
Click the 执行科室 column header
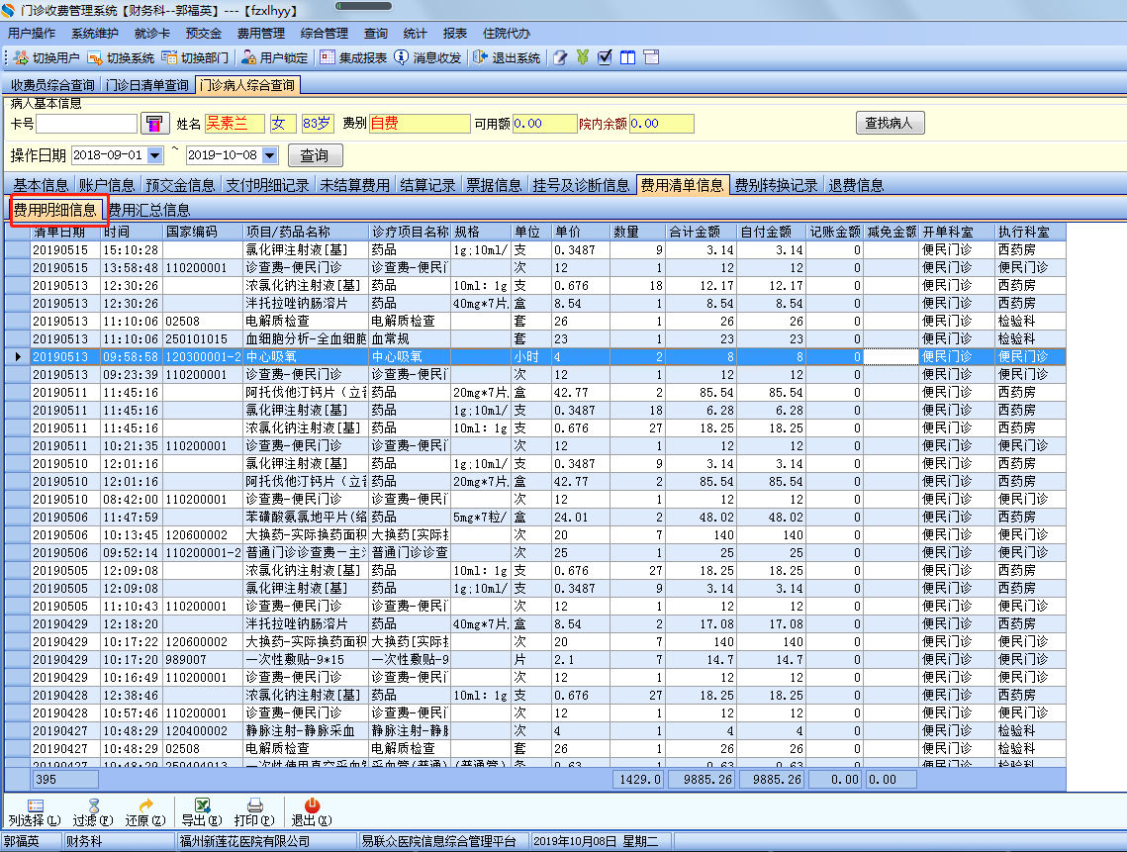click(x=1031, y=232)
